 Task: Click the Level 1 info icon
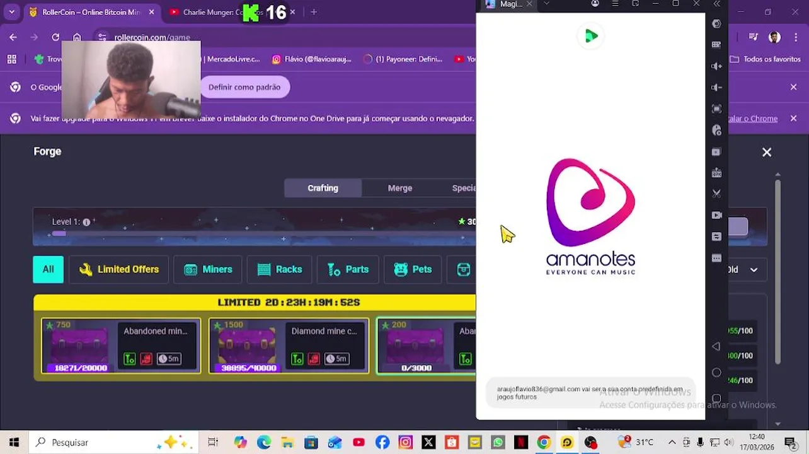(x=86, y=222)
